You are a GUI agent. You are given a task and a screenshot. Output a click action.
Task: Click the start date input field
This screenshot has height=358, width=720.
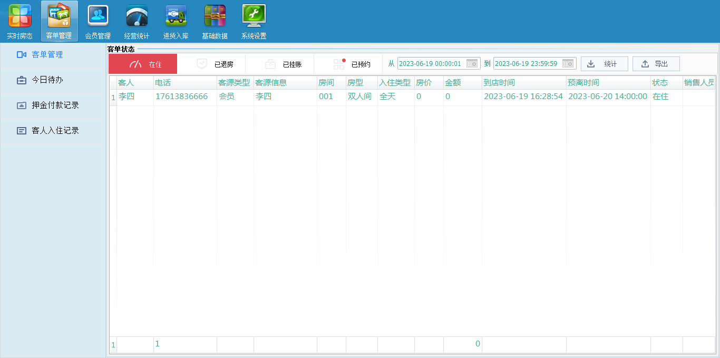431,64
